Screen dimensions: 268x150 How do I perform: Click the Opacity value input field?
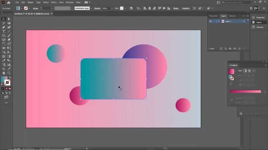(106, 8)
